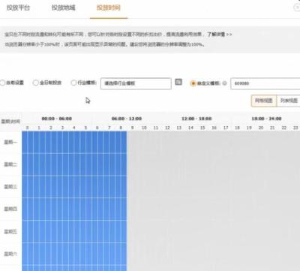Click the hour 23 column label
The width and height of the screenshot is (300, 271).
pos(295,128)
